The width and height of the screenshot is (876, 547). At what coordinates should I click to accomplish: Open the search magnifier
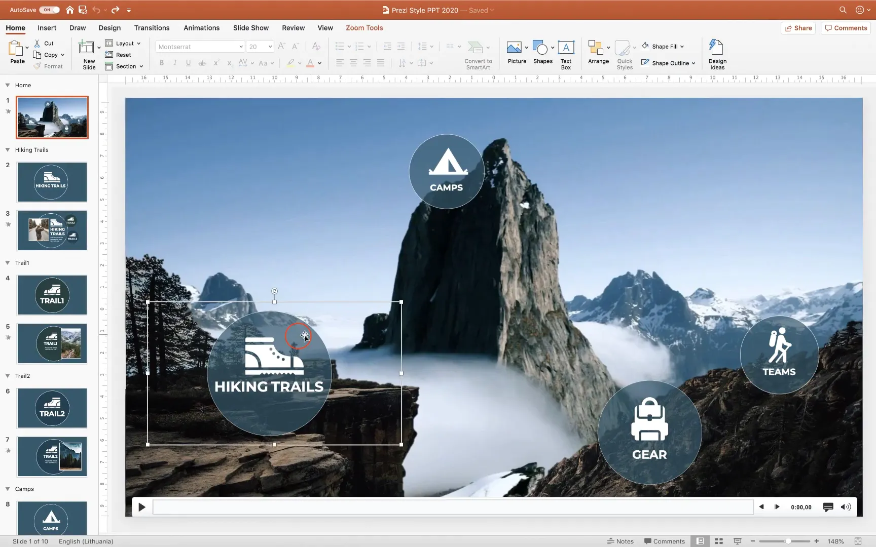(843, 10)
